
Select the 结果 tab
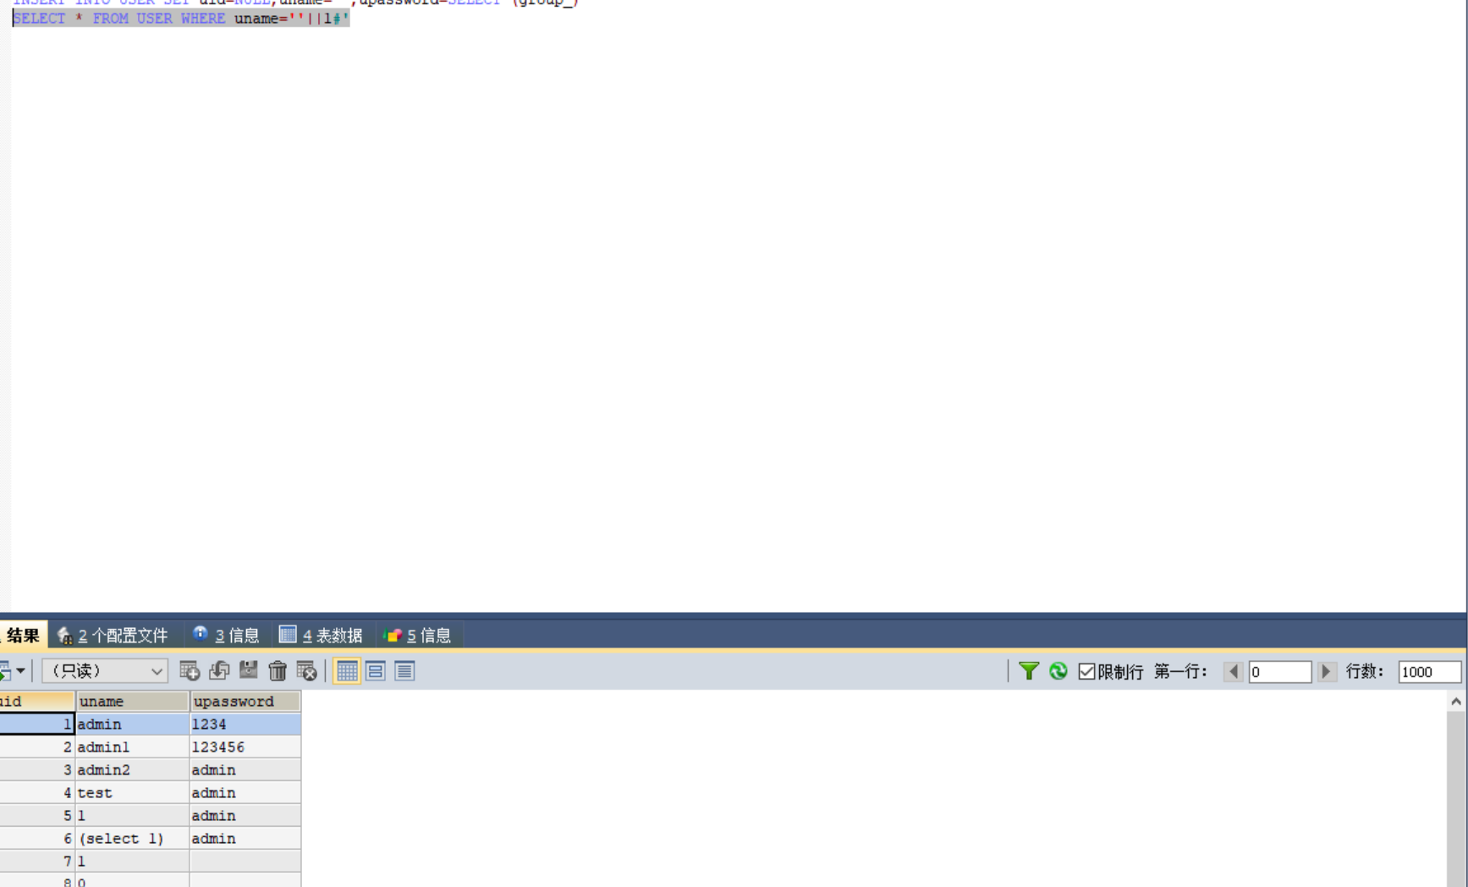coord(22,636)
